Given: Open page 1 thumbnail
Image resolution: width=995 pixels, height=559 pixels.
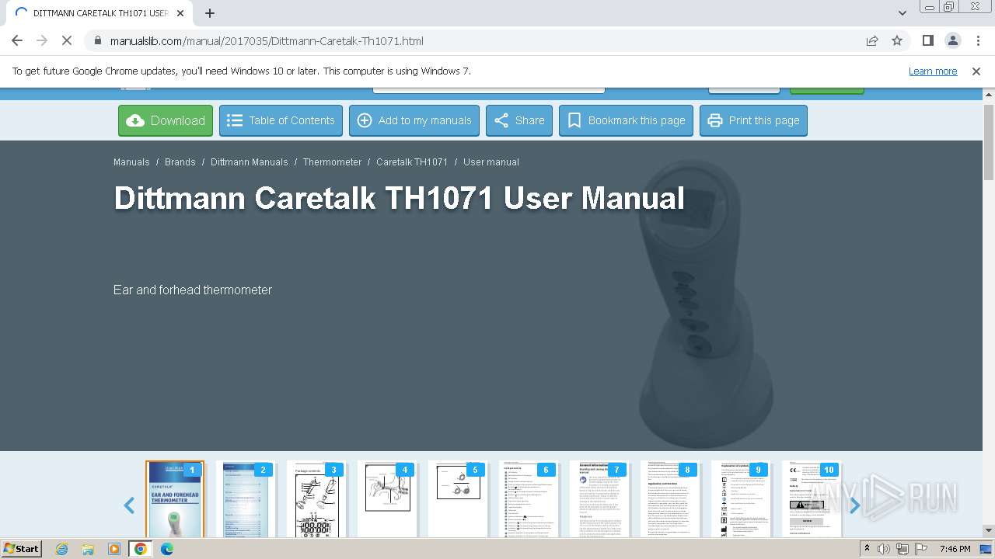Looking at the screenshot, I should click(175, 499).
